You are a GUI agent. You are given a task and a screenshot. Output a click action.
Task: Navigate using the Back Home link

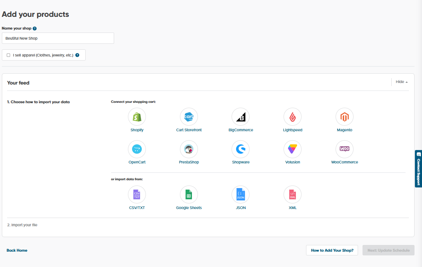coord(17,250)
